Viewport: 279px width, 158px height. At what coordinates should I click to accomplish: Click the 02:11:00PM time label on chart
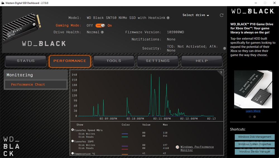click(x=162, y=118)
